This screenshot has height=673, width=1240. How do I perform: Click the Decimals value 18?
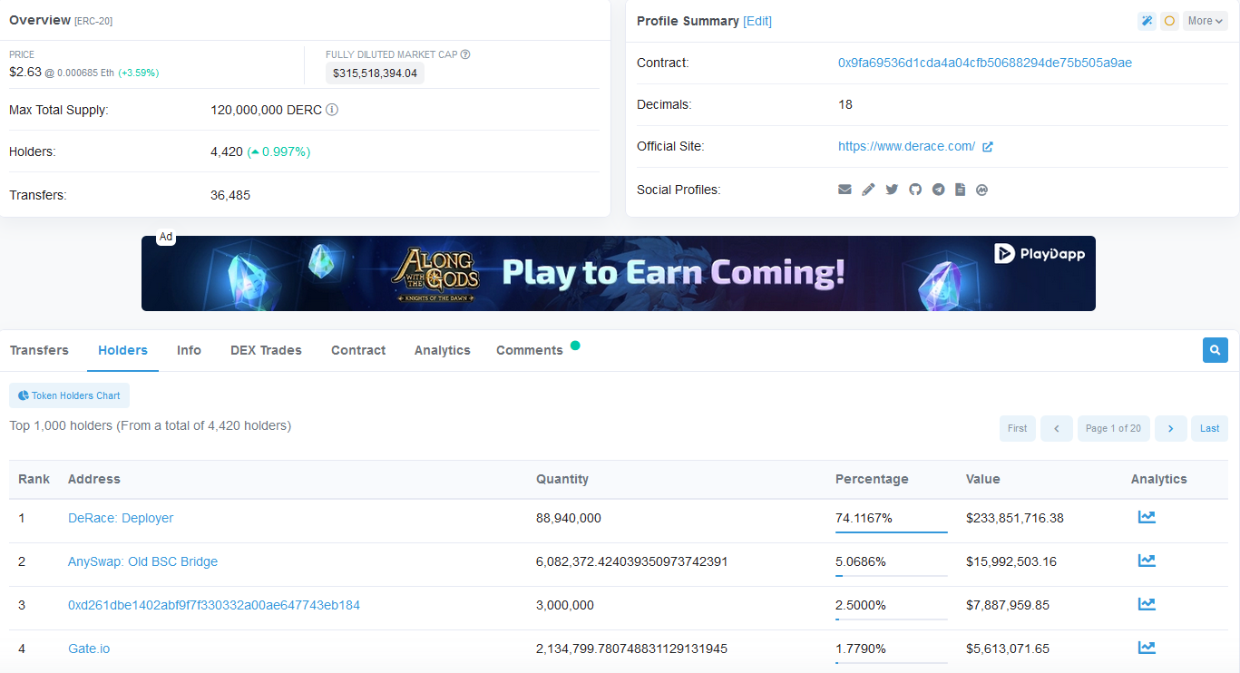pos(845,104)
